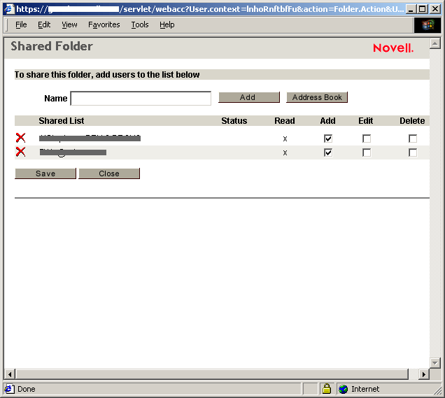The width and height of the screenshot is (445, 398).
Task: Click the Novell logo
Action: [393, 48]
